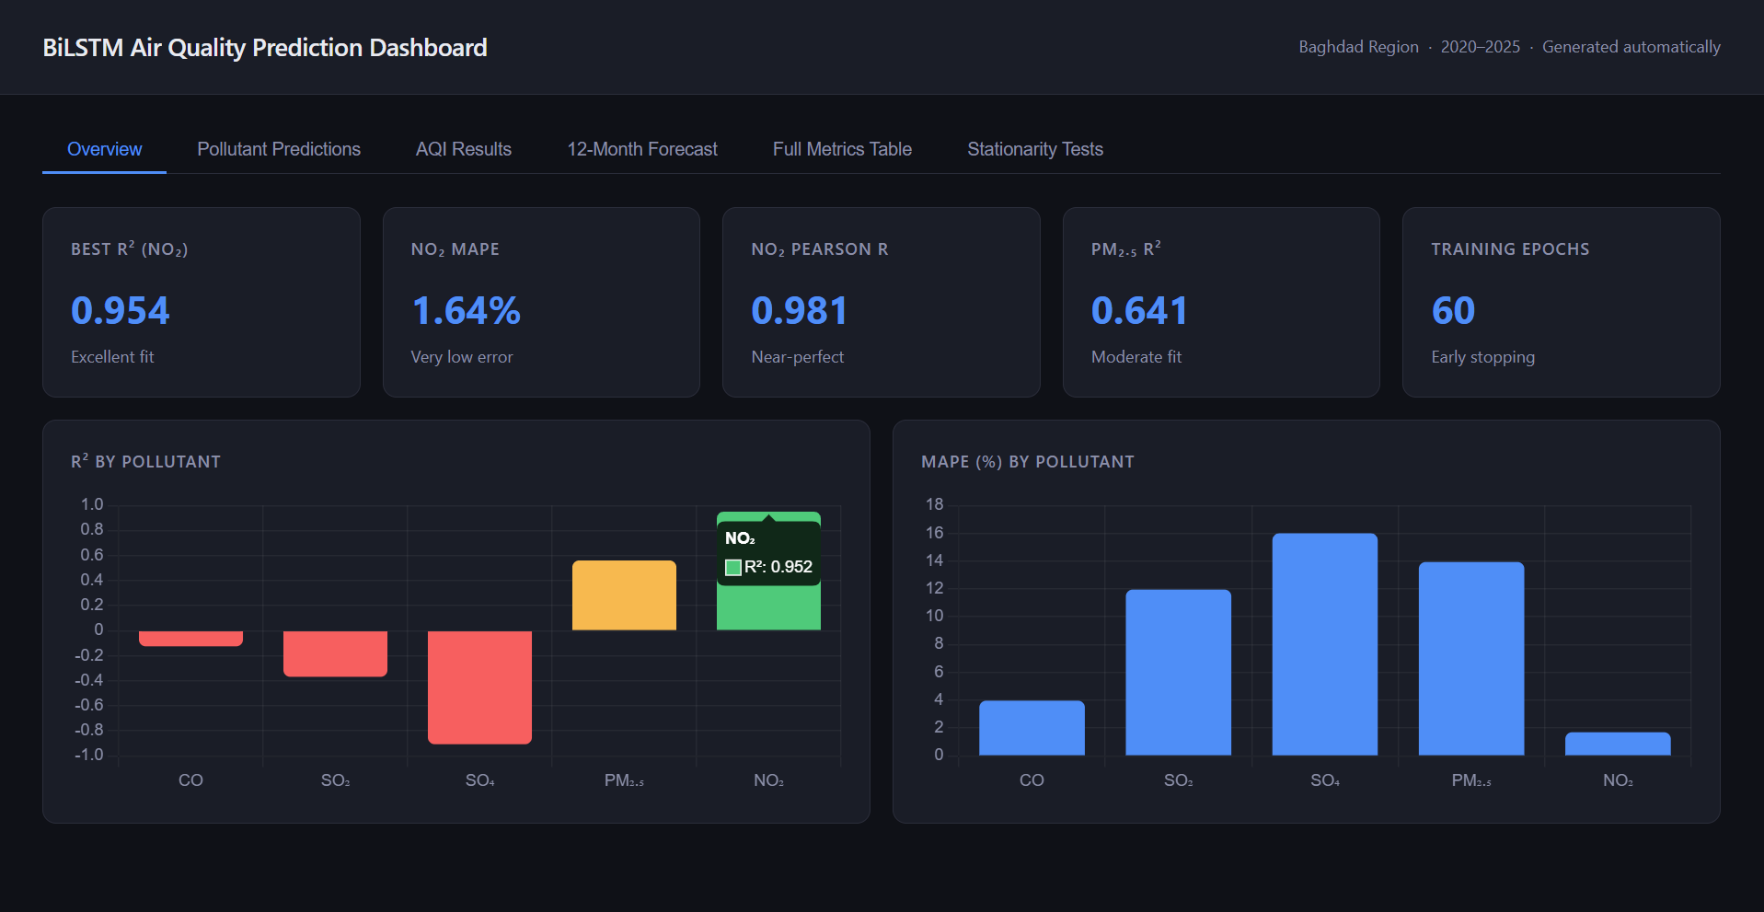This screenshot has height=912, width=1764.
Task: Click the 'Very low error' caption
Action: [462, 357]
